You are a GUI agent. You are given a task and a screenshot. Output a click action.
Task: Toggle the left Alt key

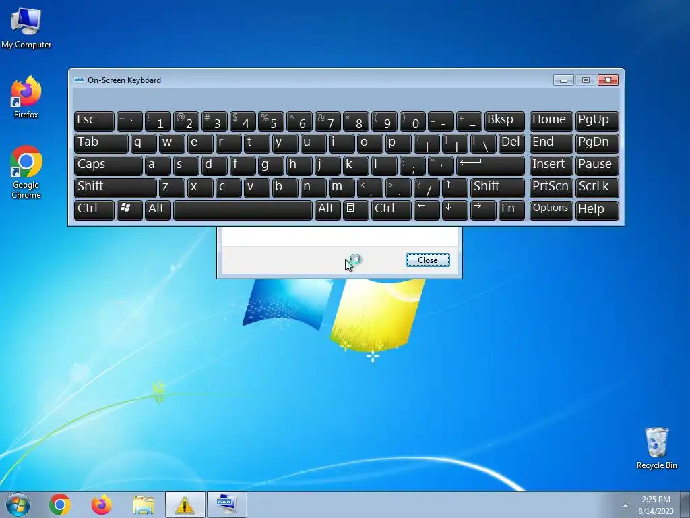point(158,210)
